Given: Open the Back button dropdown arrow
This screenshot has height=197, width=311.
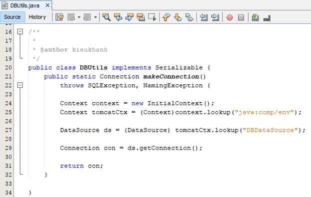Looking at the screenshot, I should [79, 17].
